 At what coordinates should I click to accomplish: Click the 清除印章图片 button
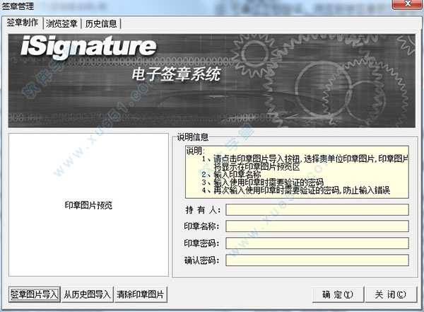click(x=141, y=294)
